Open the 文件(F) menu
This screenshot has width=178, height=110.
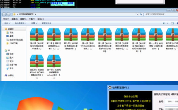pyautogui.click(x=6, y=19)
